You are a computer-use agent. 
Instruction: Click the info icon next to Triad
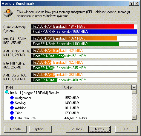point(12,113)
